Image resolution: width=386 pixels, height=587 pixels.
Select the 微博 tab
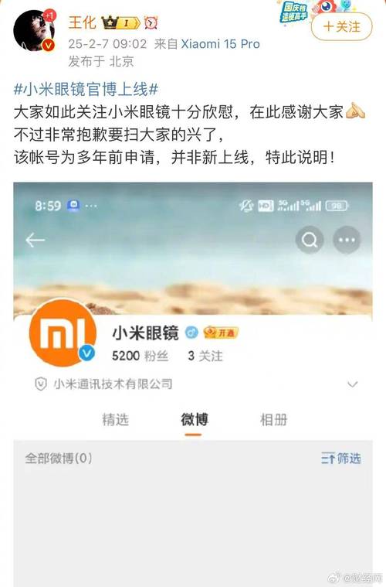(x=195, y=420)
